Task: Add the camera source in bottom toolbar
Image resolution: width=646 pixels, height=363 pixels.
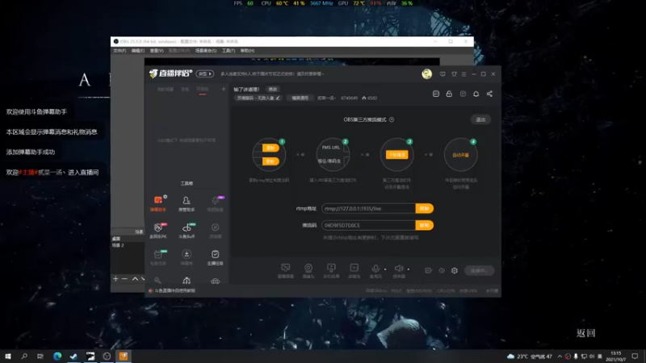Action: pos(308,271)
